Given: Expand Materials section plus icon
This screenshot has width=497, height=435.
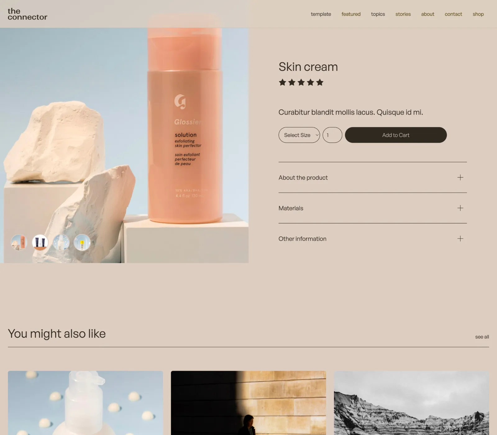Looking at the screenshot, I should (460, 208).
